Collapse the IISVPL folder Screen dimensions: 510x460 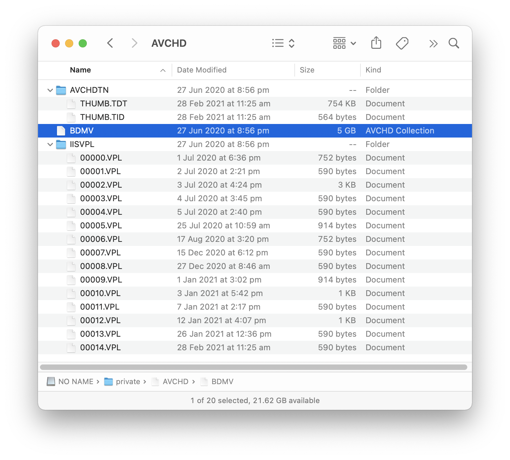point(50,144)
